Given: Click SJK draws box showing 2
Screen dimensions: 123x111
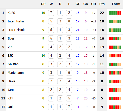Looking at the screenshot, I should (60, 56).
